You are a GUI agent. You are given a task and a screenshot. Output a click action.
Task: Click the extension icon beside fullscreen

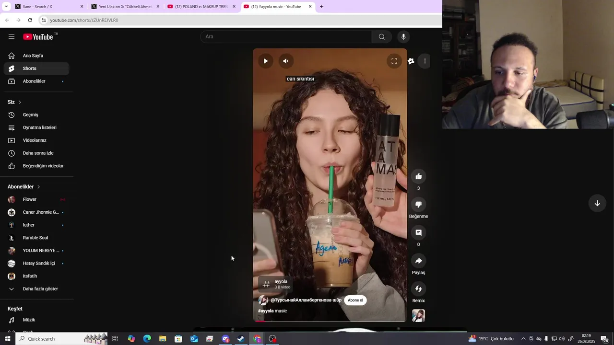click(x=411, y=61)
